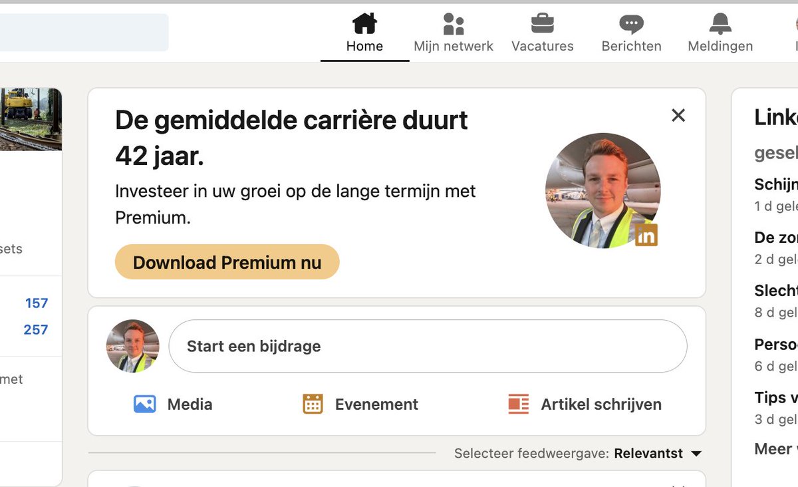Click the news item posted 6 d geleden

click(x=776, y=355)
